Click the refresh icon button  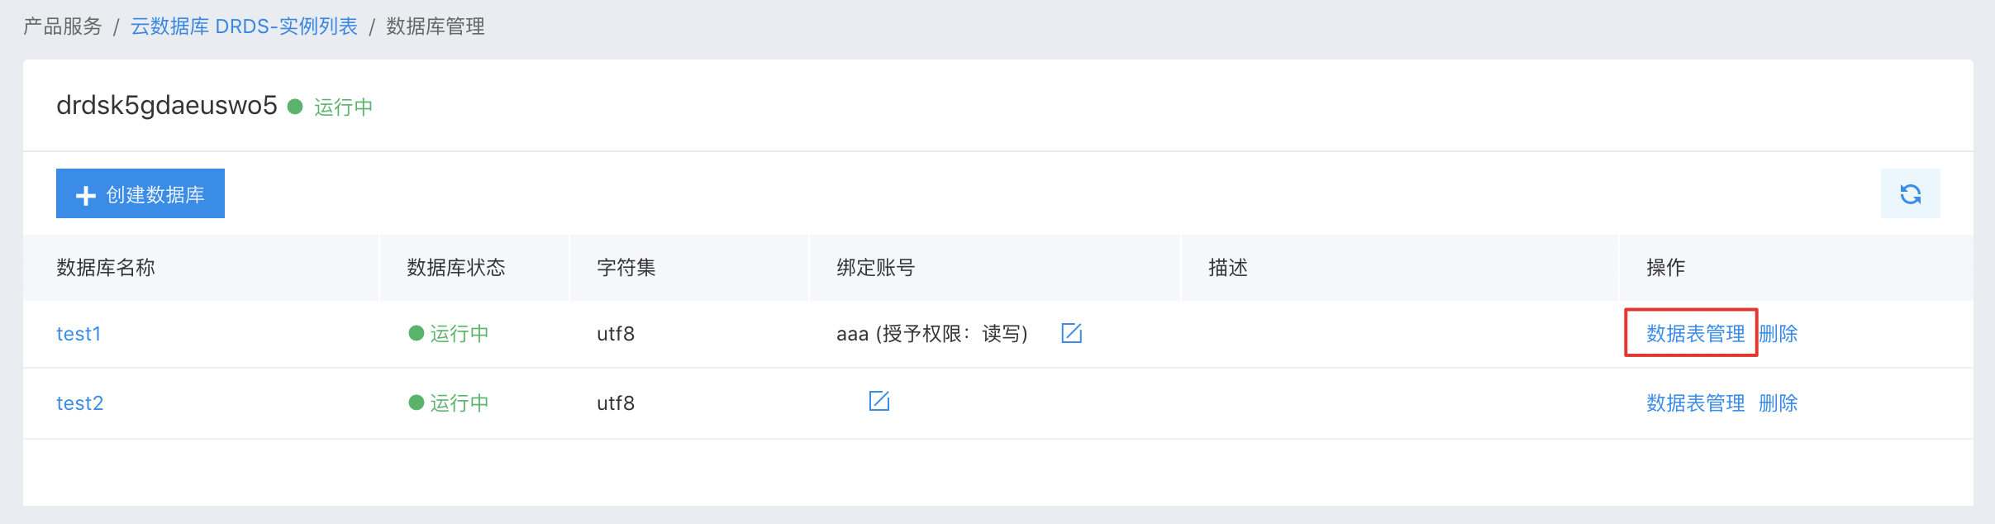point(1910,194)
